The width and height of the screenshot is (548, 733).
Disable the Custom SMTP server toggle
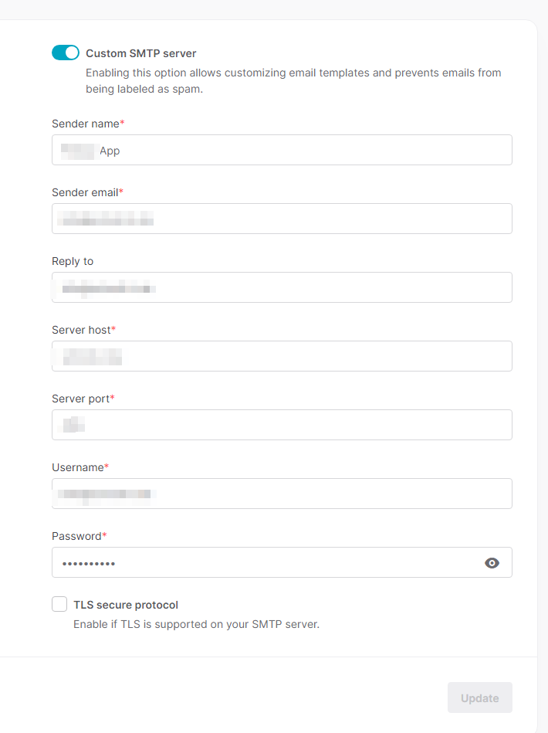click(x=66, y=53)
